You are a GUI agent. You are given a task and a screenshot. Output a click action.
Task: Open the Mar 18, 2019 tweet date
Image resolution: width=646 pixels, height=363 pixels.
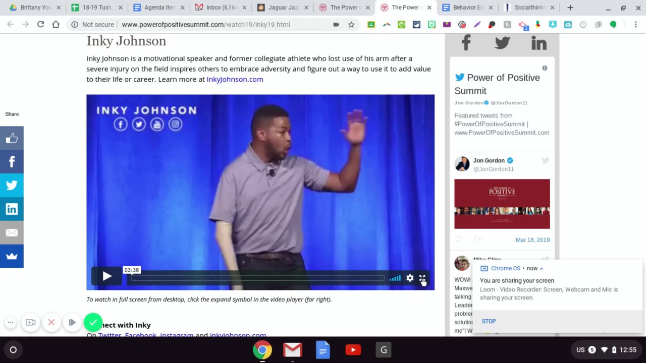[x=532, y=240]
